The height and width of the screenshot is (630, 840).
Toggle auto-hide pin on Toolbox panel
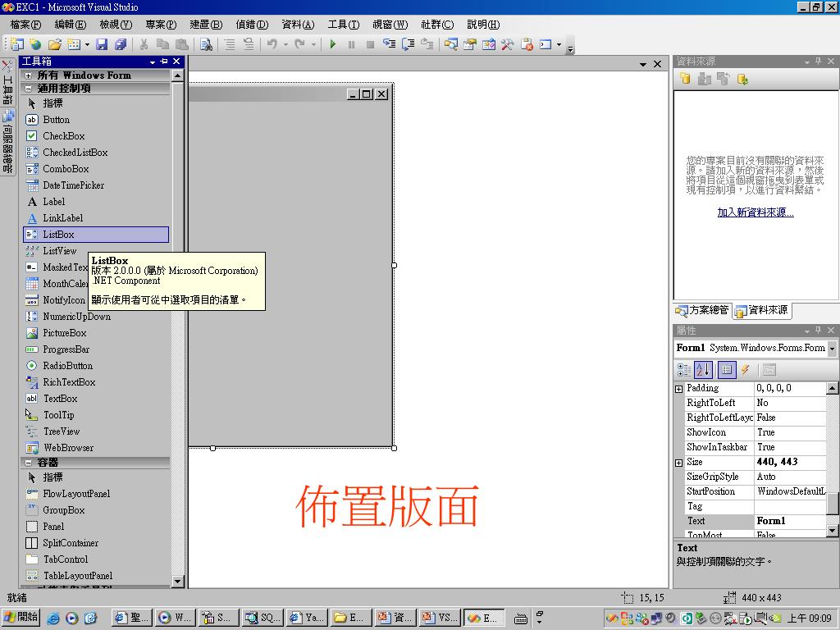pyautogui.click(x=164, y=62)
